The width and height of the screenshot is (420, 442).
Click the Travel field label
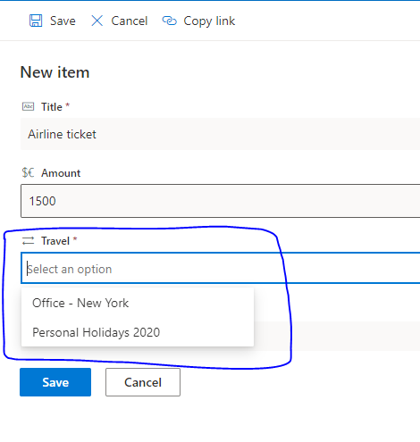(x=55, y=241)
